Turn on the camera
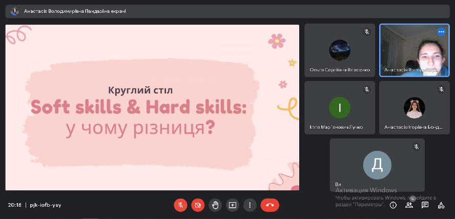The width and height of the screenshot is (455, 219). coord(198,205)
